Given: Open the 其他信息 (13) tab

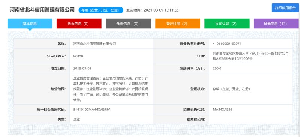Looking at the screenshot, I should click(x=276, y=24).
